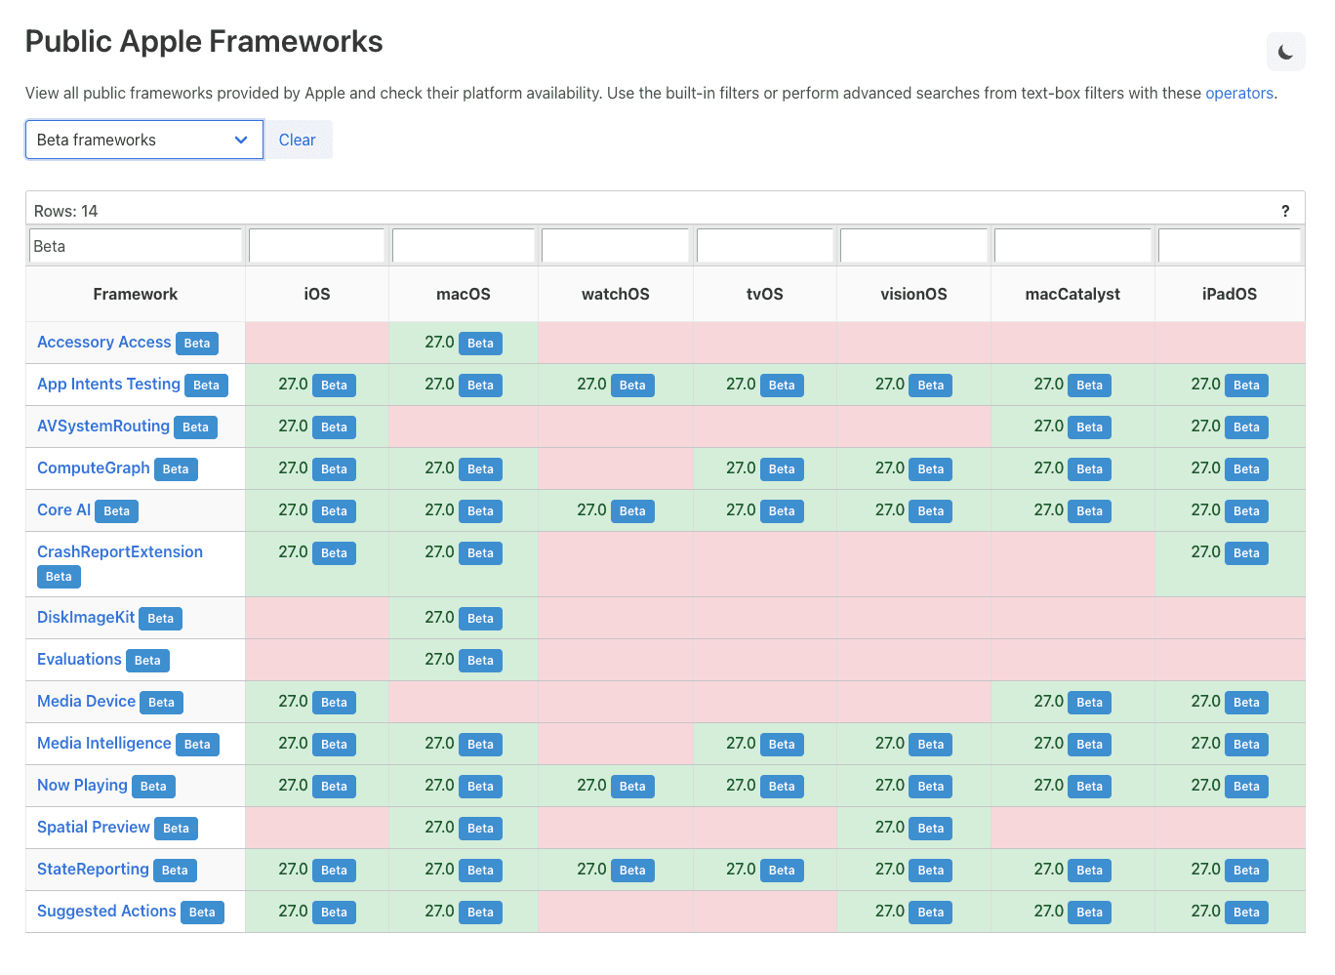The image size is (1335, 975).
Task: Select Now Playing watchOS 27.0 cell
Action: (616, 786)
